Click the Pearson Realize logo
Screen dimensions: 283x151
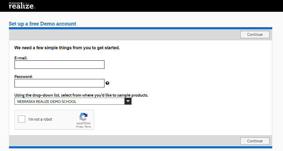coord(22,5)
